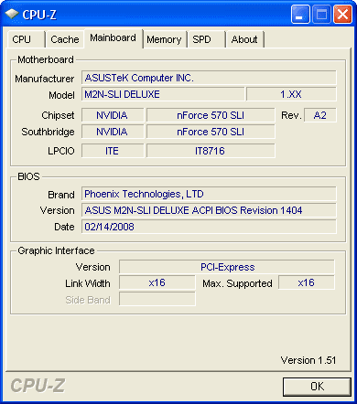Select the ASUSTeK Computer INC. manufacturer field
Image resolution: width=357 pixels, height=404 pixels.
pos(209,78)
